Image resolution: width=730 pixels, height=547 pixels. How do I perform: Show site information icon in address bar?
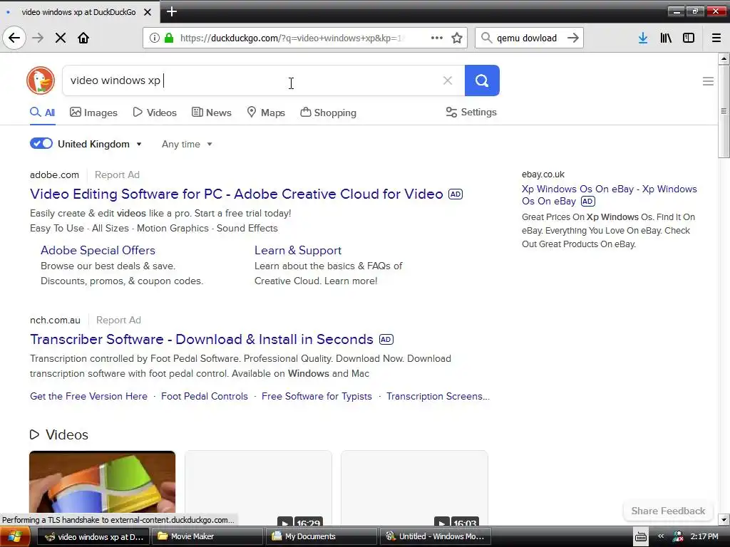point(155,38)
